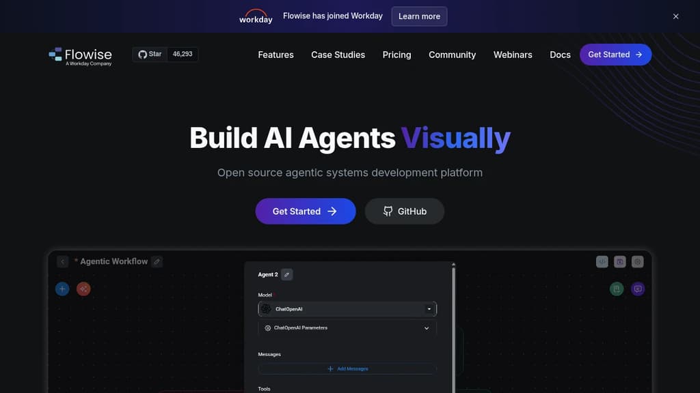Image resolution: width=700 pixels, height=393 pixels.
Task: Edit the Agentic Workflow title pencil icon
Action: (157, 261)
